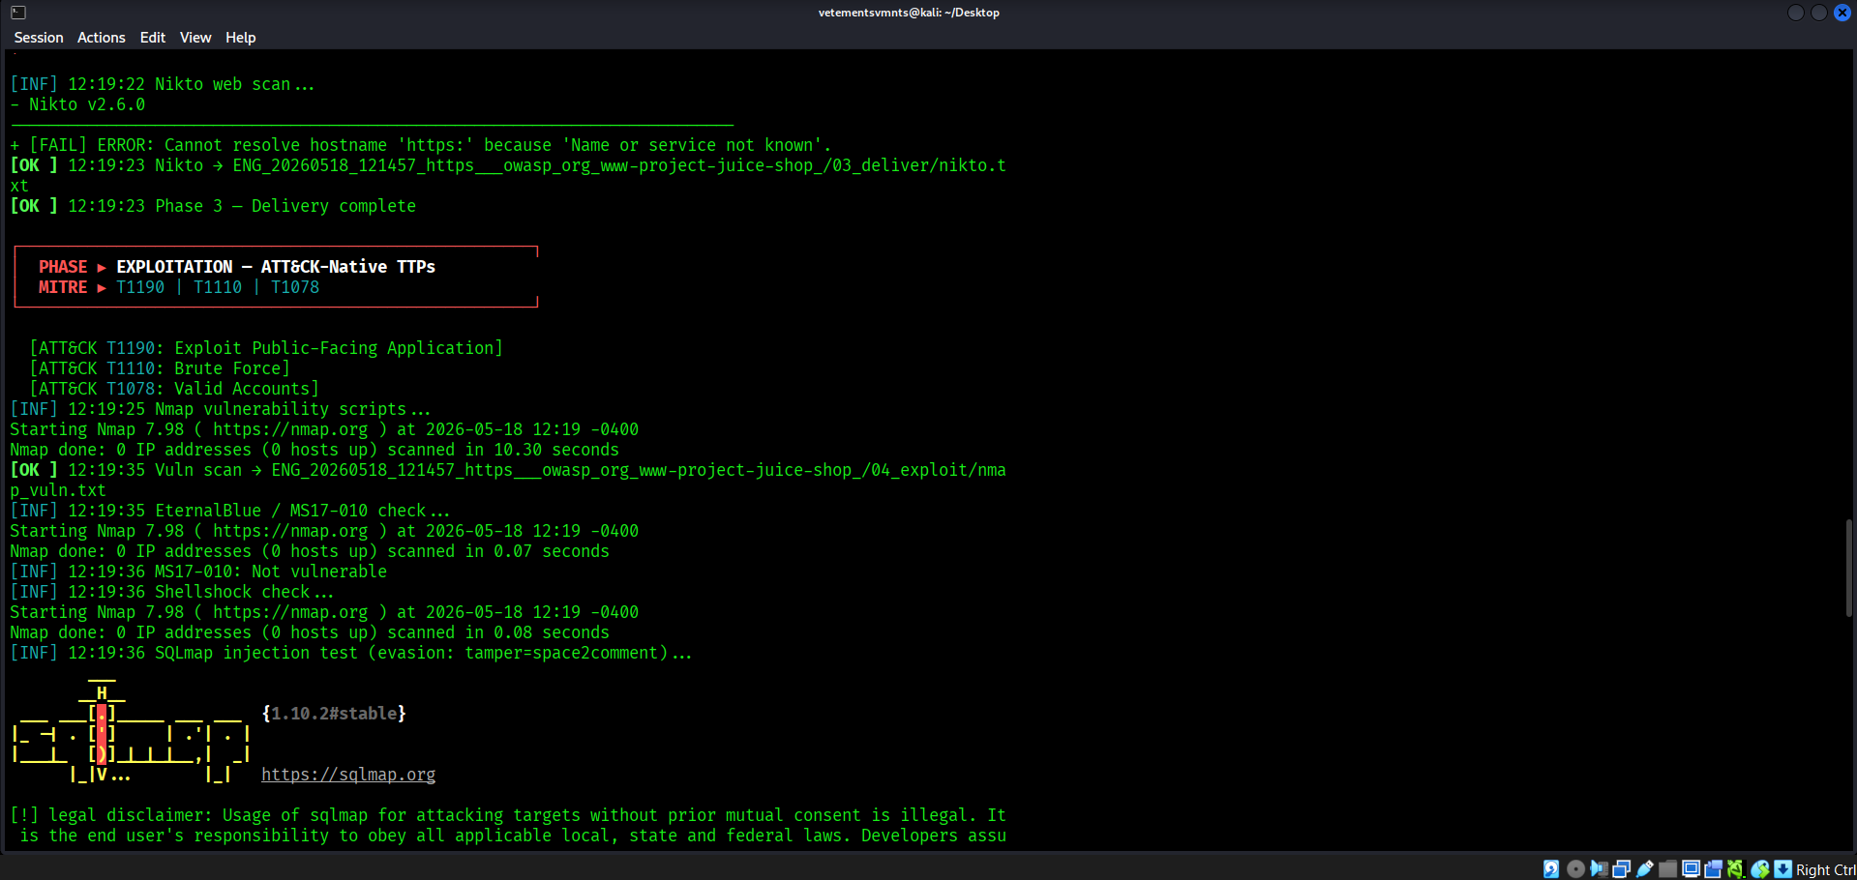Click the VirtualBox optical disk icon

pos(1575,869)
